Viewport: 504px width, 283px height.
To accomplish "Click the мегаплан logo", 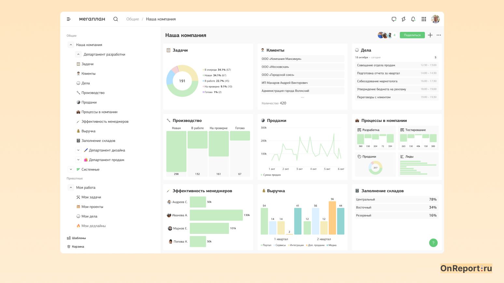I will pyautogui.click(x=92, y=19).
